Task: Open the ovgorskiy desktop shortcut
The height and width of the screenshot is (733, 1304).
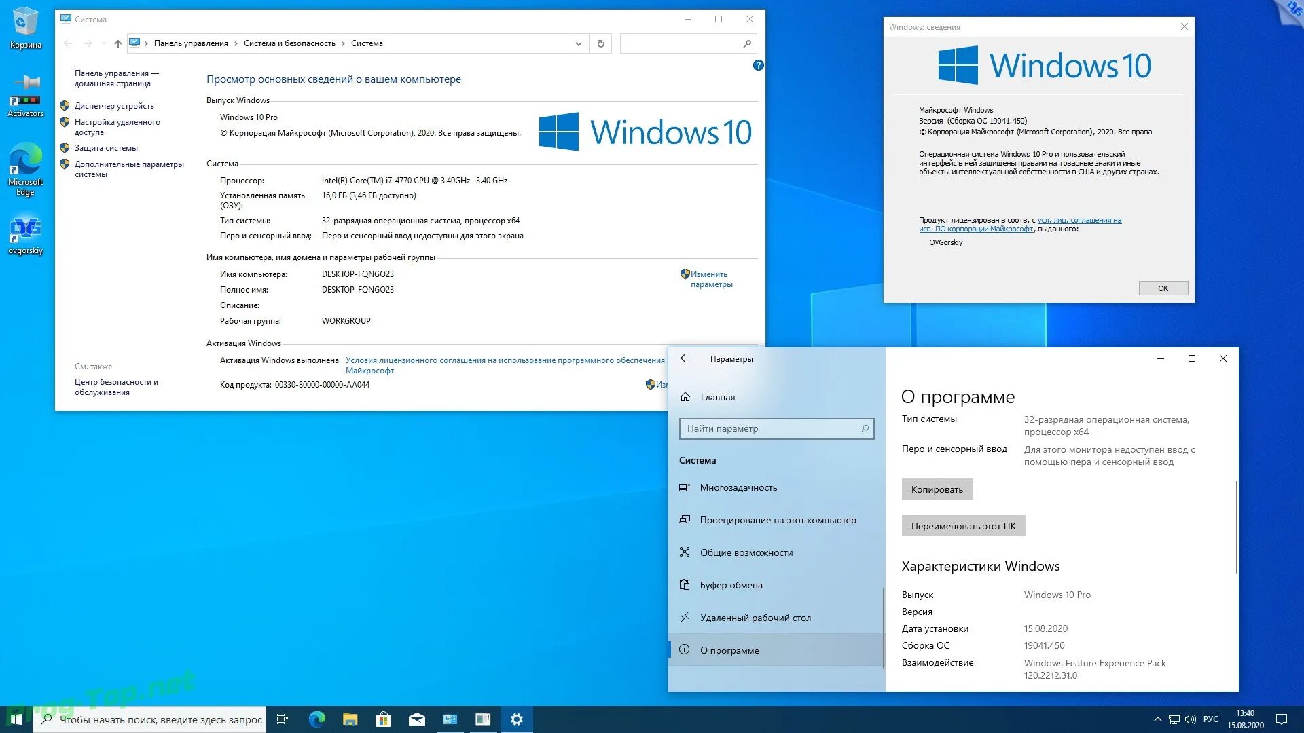Action: point(25,236)
